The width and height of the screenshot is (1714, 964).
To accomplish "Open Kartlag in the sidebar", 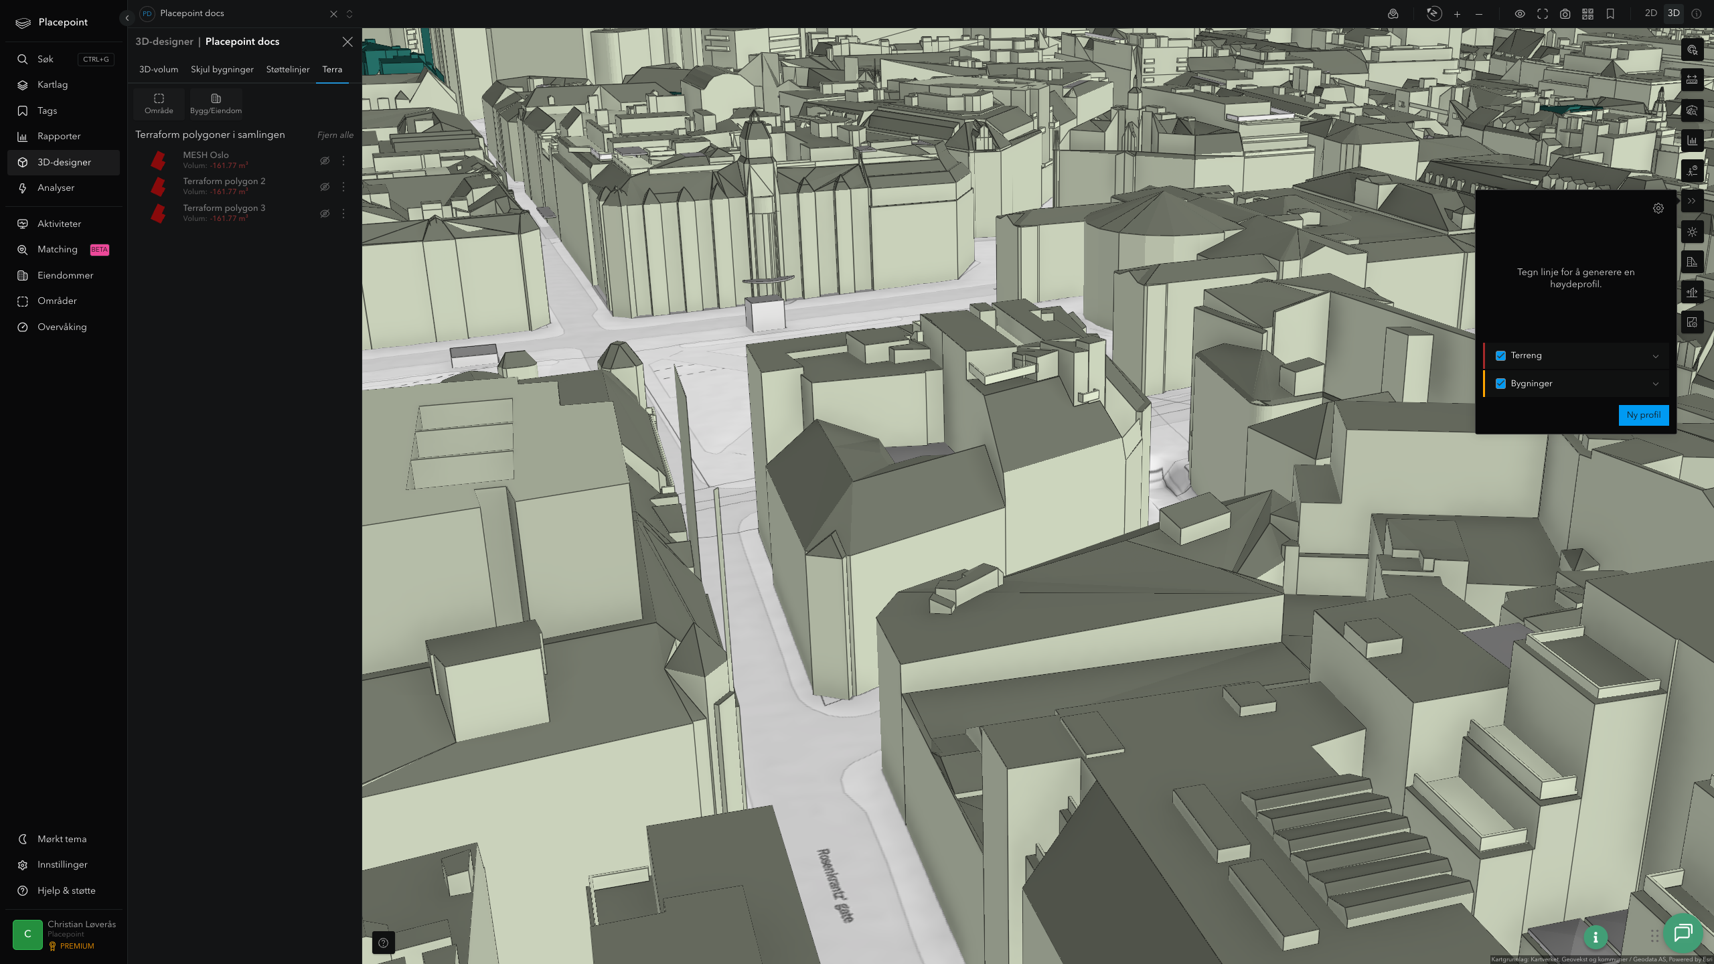I will [64, 85].
